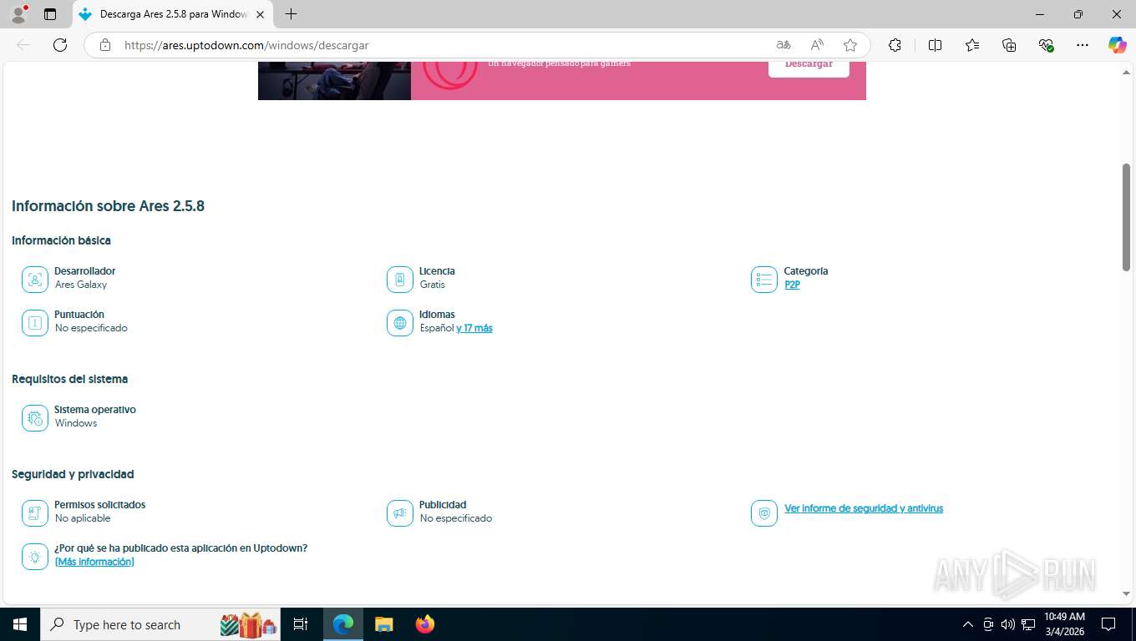Image resolution: width=1136 pixels, height=641 pixels.
Task: Click the scrollbar up arrow
Action: click(x=1126, y=73)
